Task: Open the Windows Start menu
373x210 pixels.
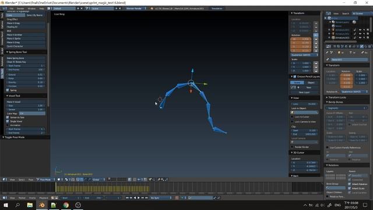Action: [x=5, y=205]
